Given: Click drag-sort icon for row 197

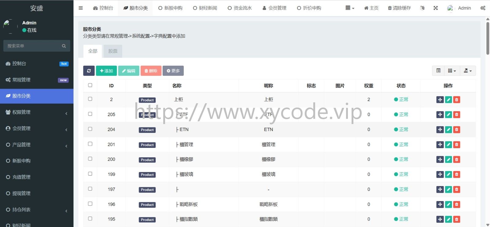Looking at the screenshot, I should (x=440, y=189).
